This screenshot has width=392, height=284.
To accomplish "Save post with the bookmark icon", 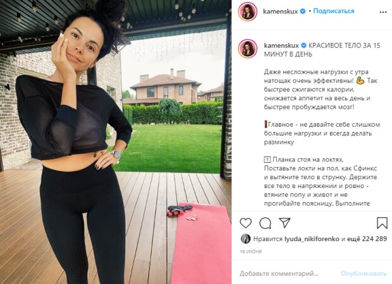I will pyautogui.click(x=382, y=223).
